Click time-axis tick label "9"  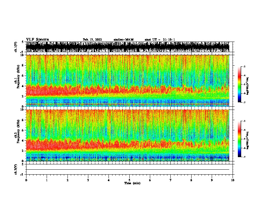click(212, 180)
